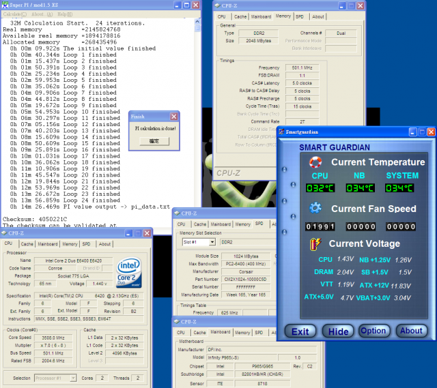Click the CPU-Z CPU window title icon
Screen dimensions: 437x388
pyautogui.click(x=4, y=233)
